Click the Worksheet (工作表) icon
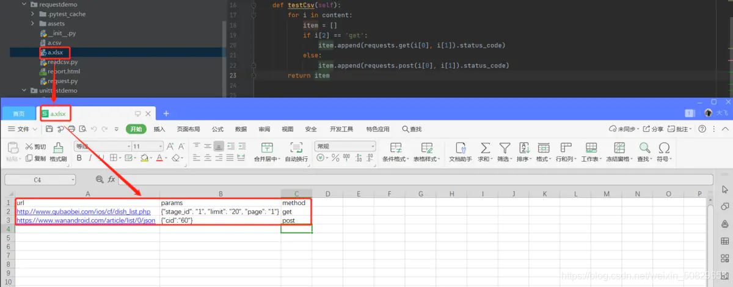 [x=591, y=147]
